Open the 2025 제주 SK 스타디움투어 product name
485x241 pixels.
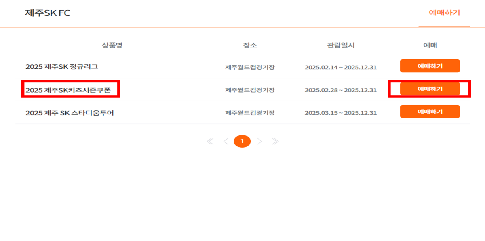click(70, 113)
